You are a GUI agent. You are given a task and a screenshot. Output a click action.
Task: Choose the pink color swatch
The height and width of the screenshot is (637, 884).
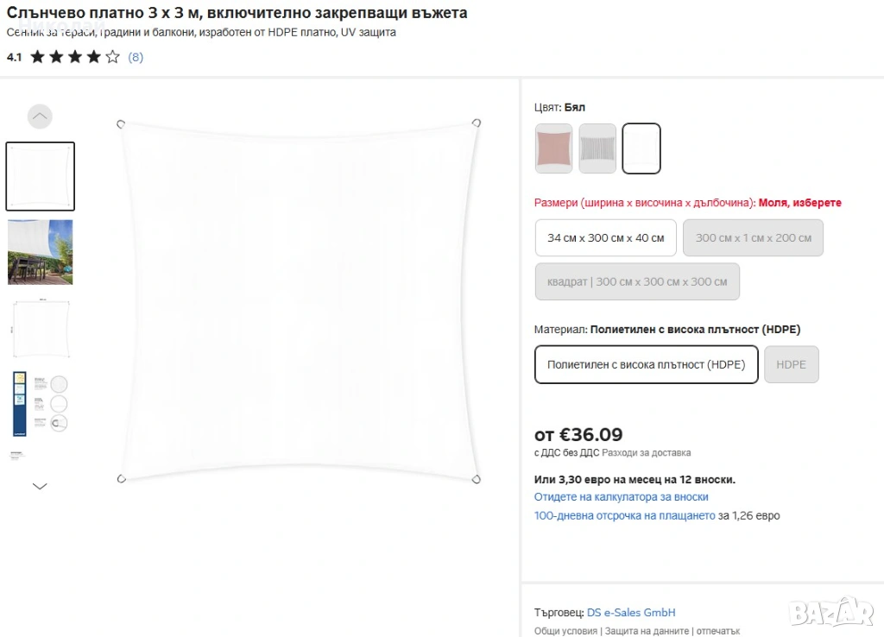553,148
